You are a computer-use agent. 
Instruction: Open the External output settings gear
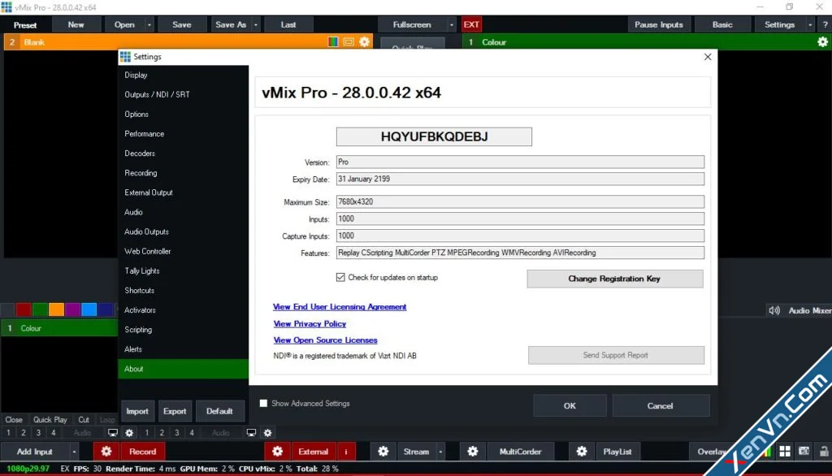click(x=278, y=452)
